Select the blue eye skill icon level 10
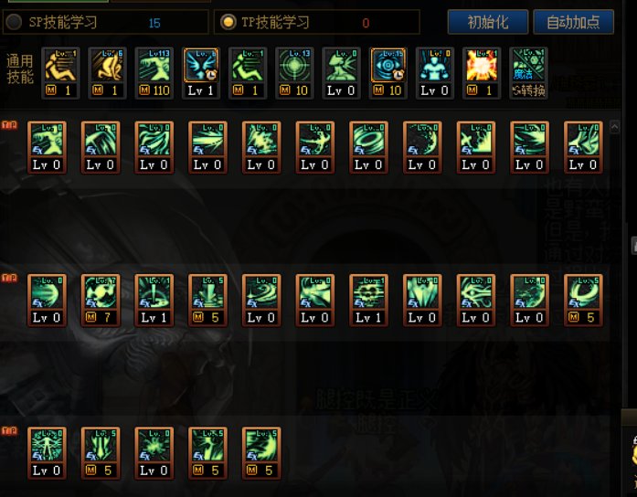This screenshot has width=637, height=497. point(388,73)
